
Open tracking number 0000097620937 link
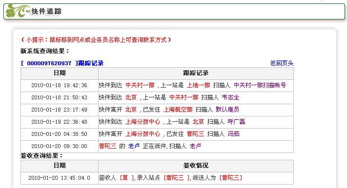pyautogui.click(x=49, y=63)
